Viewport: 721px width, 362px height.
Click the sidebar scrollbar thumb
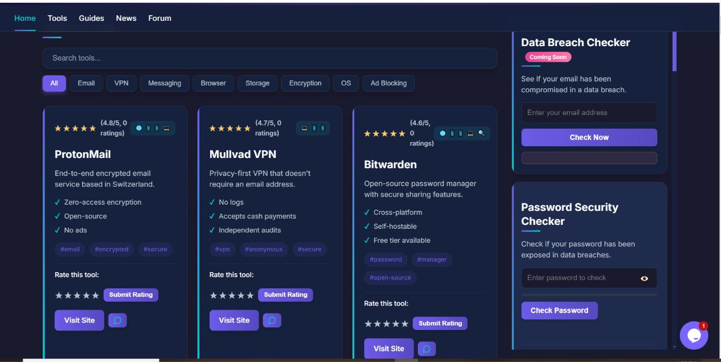pos(674,51)
